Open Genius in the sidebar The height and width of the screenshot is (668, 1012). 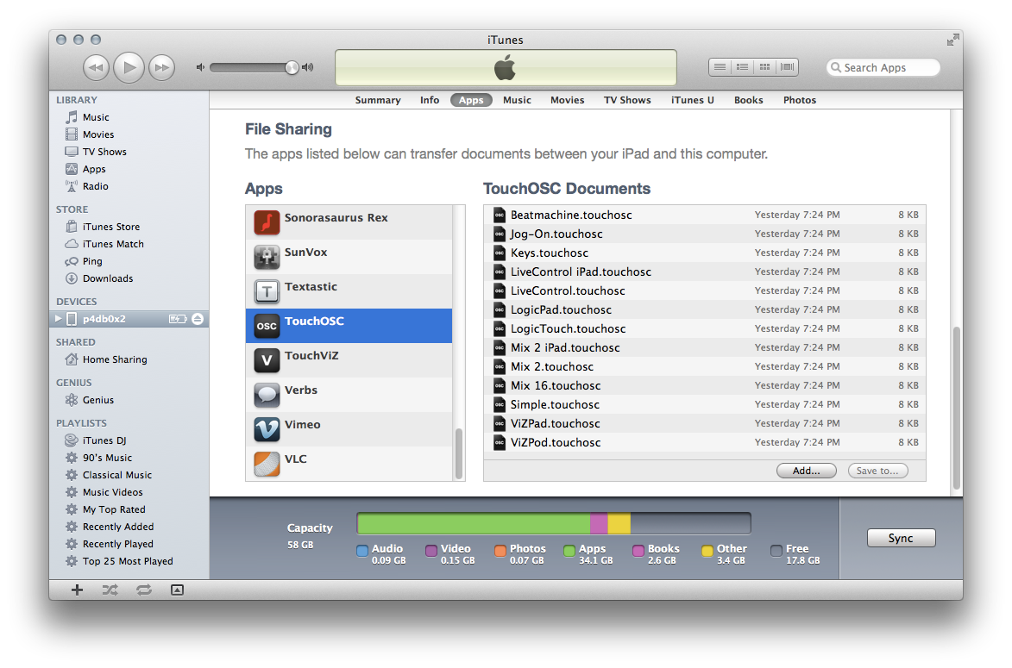click(x=129, y=401)
